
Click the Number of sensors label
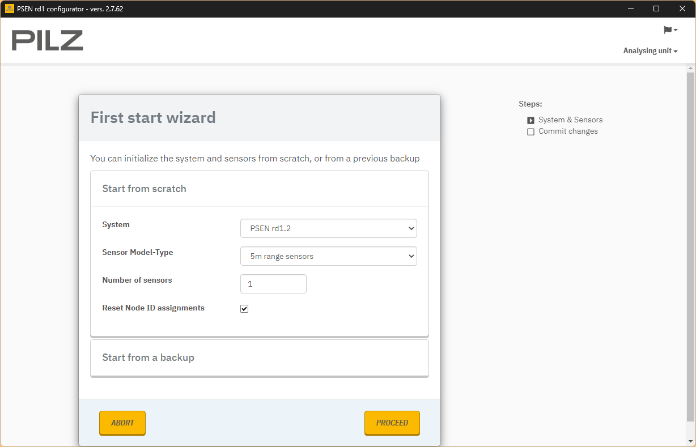137,280
